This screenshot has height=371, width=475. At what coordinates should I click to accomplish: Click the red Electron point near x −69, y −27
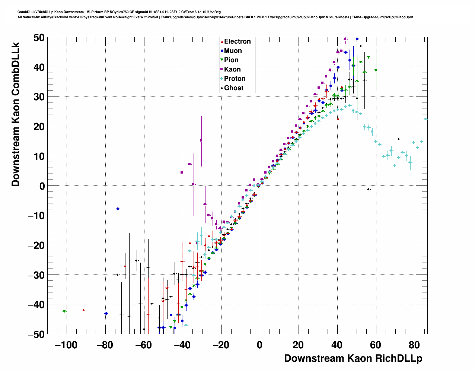point(125,266)
